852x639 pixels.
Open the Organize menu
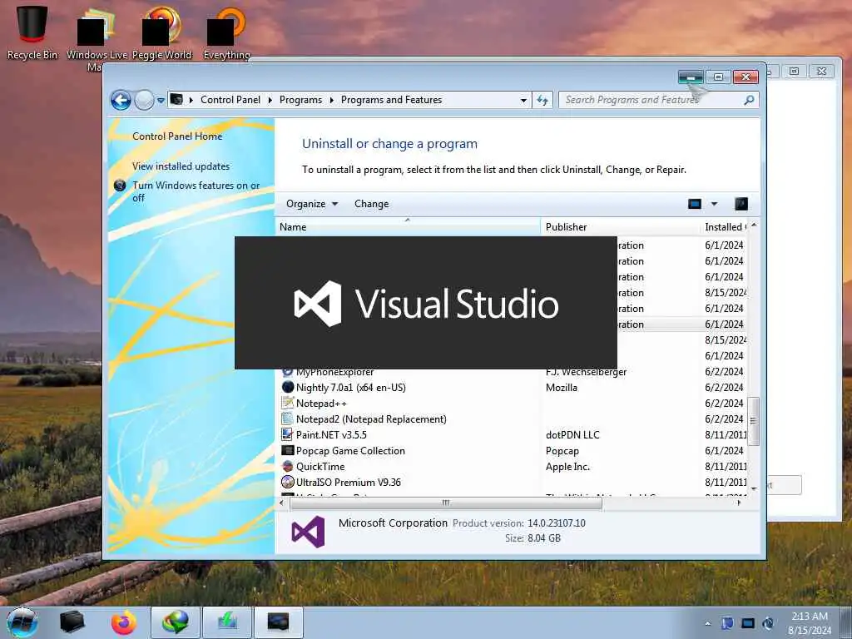pos(312,204)
